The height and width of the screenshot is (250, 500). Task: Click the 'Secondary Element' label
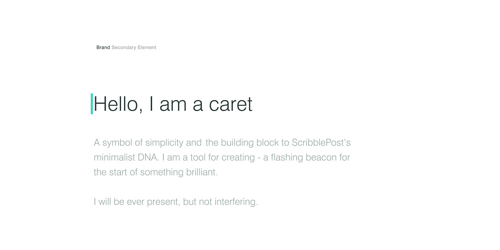(134, 47)
